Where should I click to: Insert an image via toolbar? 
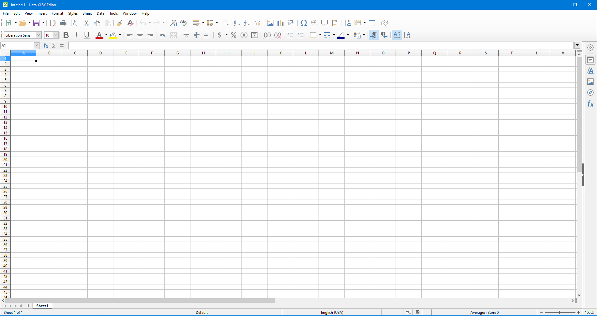[x=270, y=23]
